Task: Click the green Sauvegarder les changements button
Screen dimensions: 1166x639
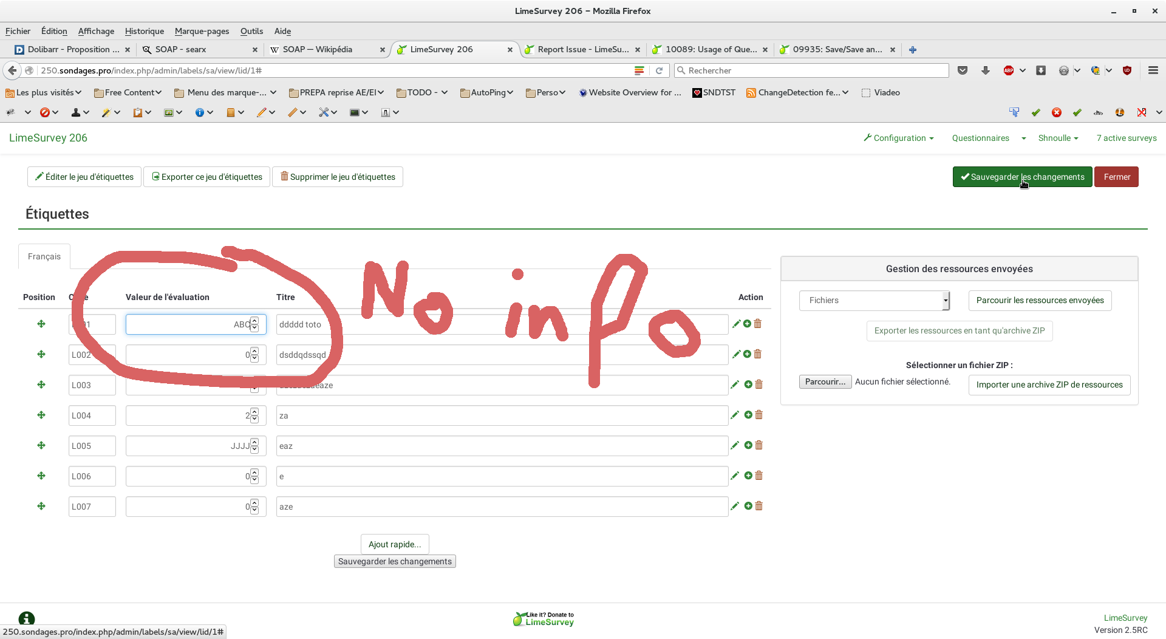Action: coord(1022,177)
